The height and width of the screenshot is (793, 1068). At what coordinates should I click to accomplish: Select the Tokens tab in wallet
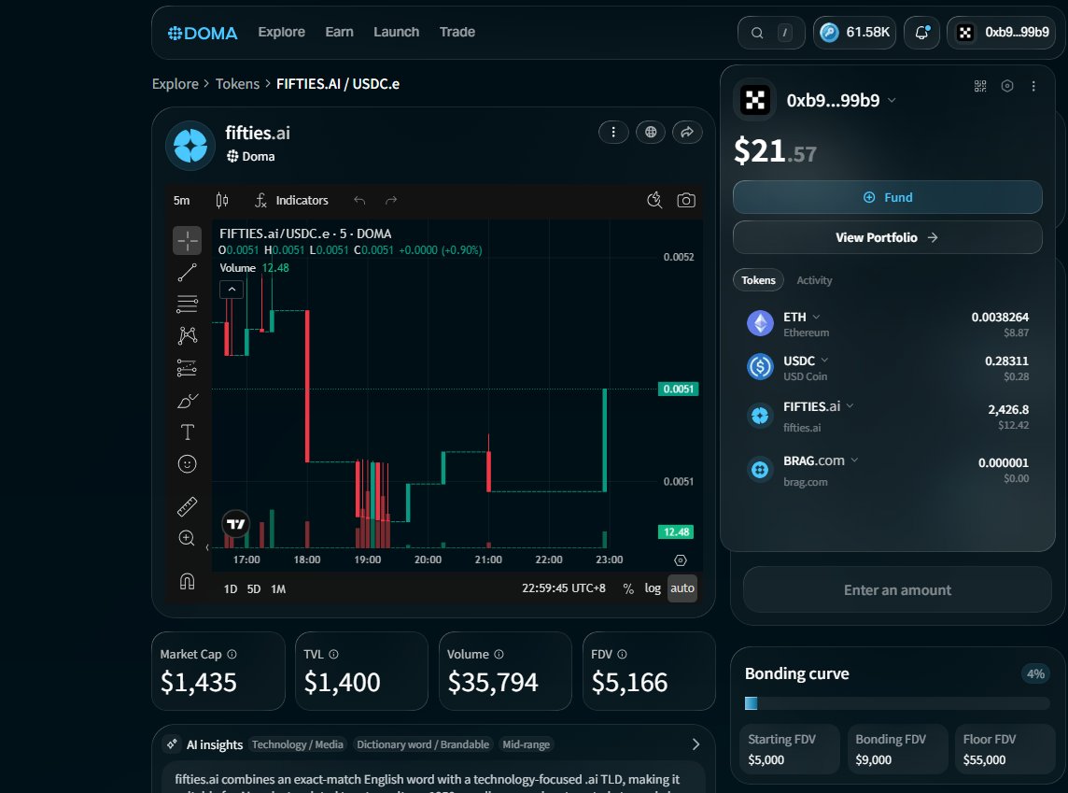pos(758,281)
